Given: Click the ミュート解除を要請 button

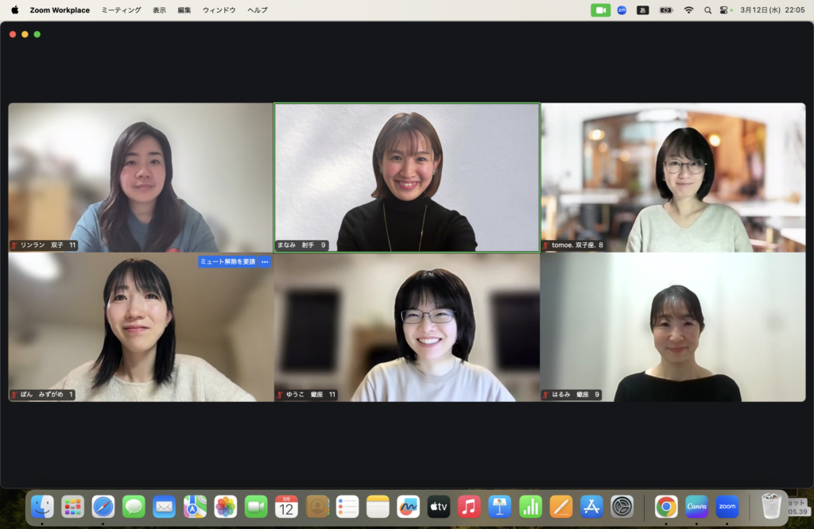Looking at the screenshot, I should 227,261.
